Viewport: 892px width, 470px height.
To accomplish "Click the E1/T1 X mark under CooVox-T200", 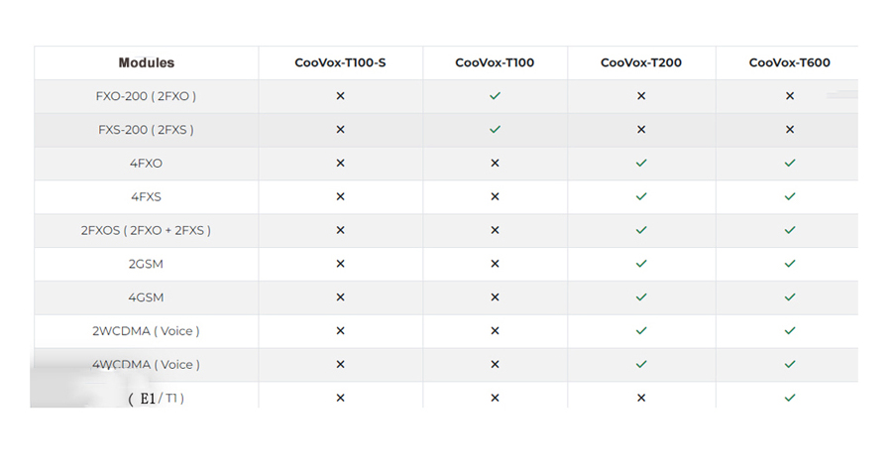I will (x=641, y=398).
